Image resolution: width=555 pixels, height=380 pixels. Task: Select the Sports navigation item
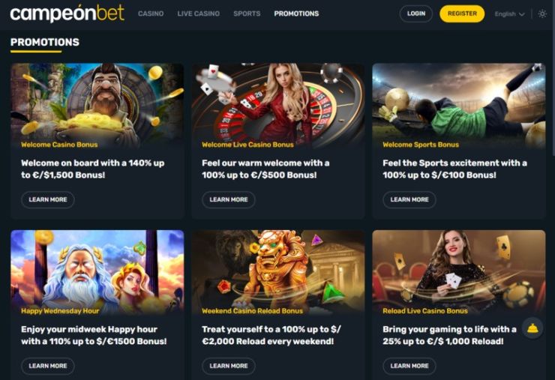point(247,13)
